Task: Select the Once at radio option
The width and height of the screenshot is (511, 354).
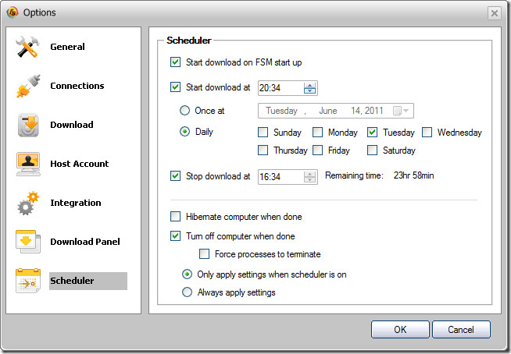Action: coord(184,111)
